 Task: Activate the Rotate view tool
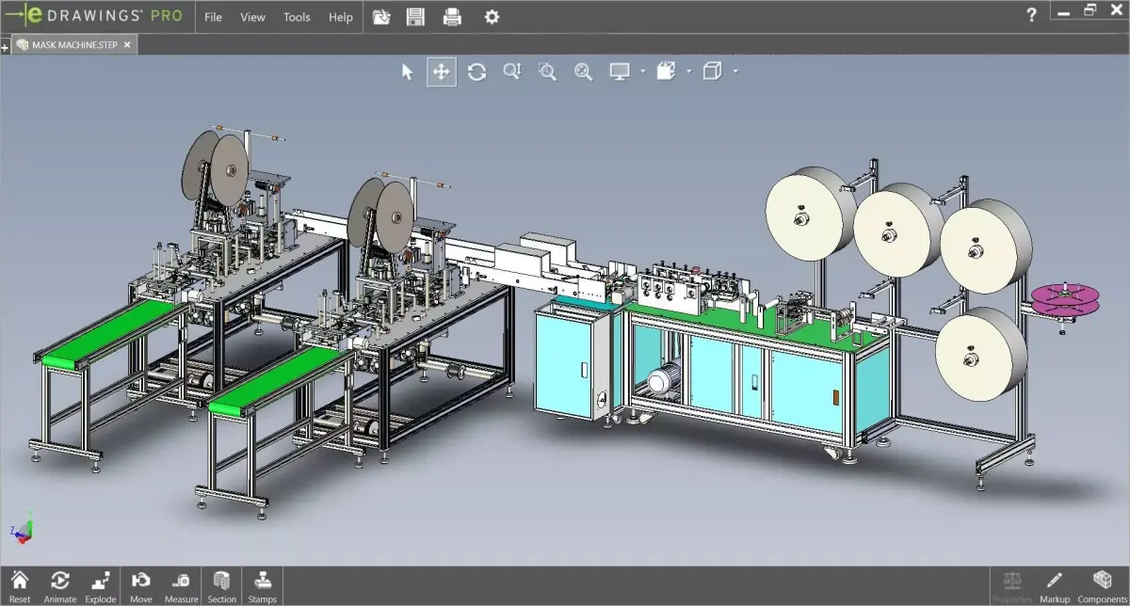[476, 72]
